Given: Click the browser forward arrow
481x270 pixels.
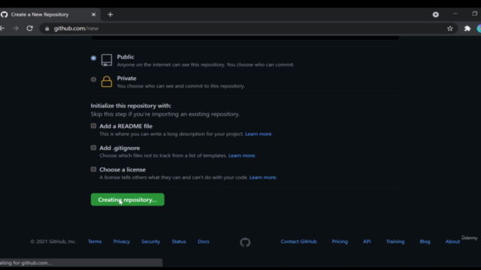Looking at the screenshot, I should point(16,28).
